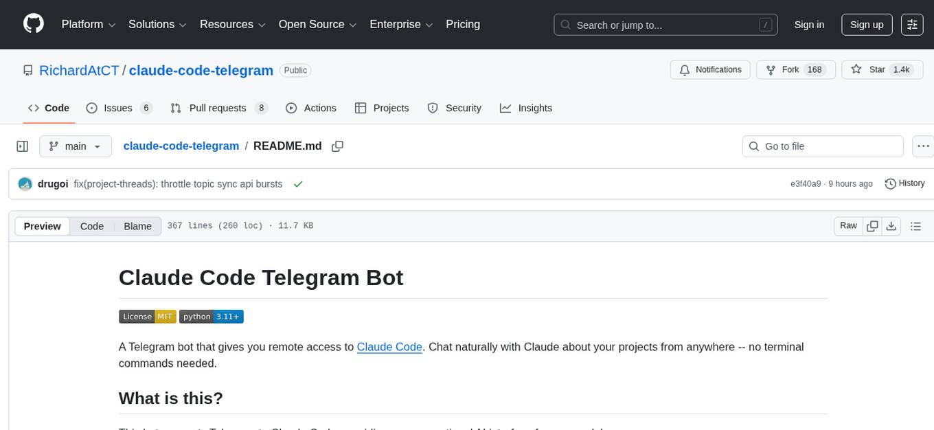
Task: Collapse the file tree side panel
Action: pos(22,146)
